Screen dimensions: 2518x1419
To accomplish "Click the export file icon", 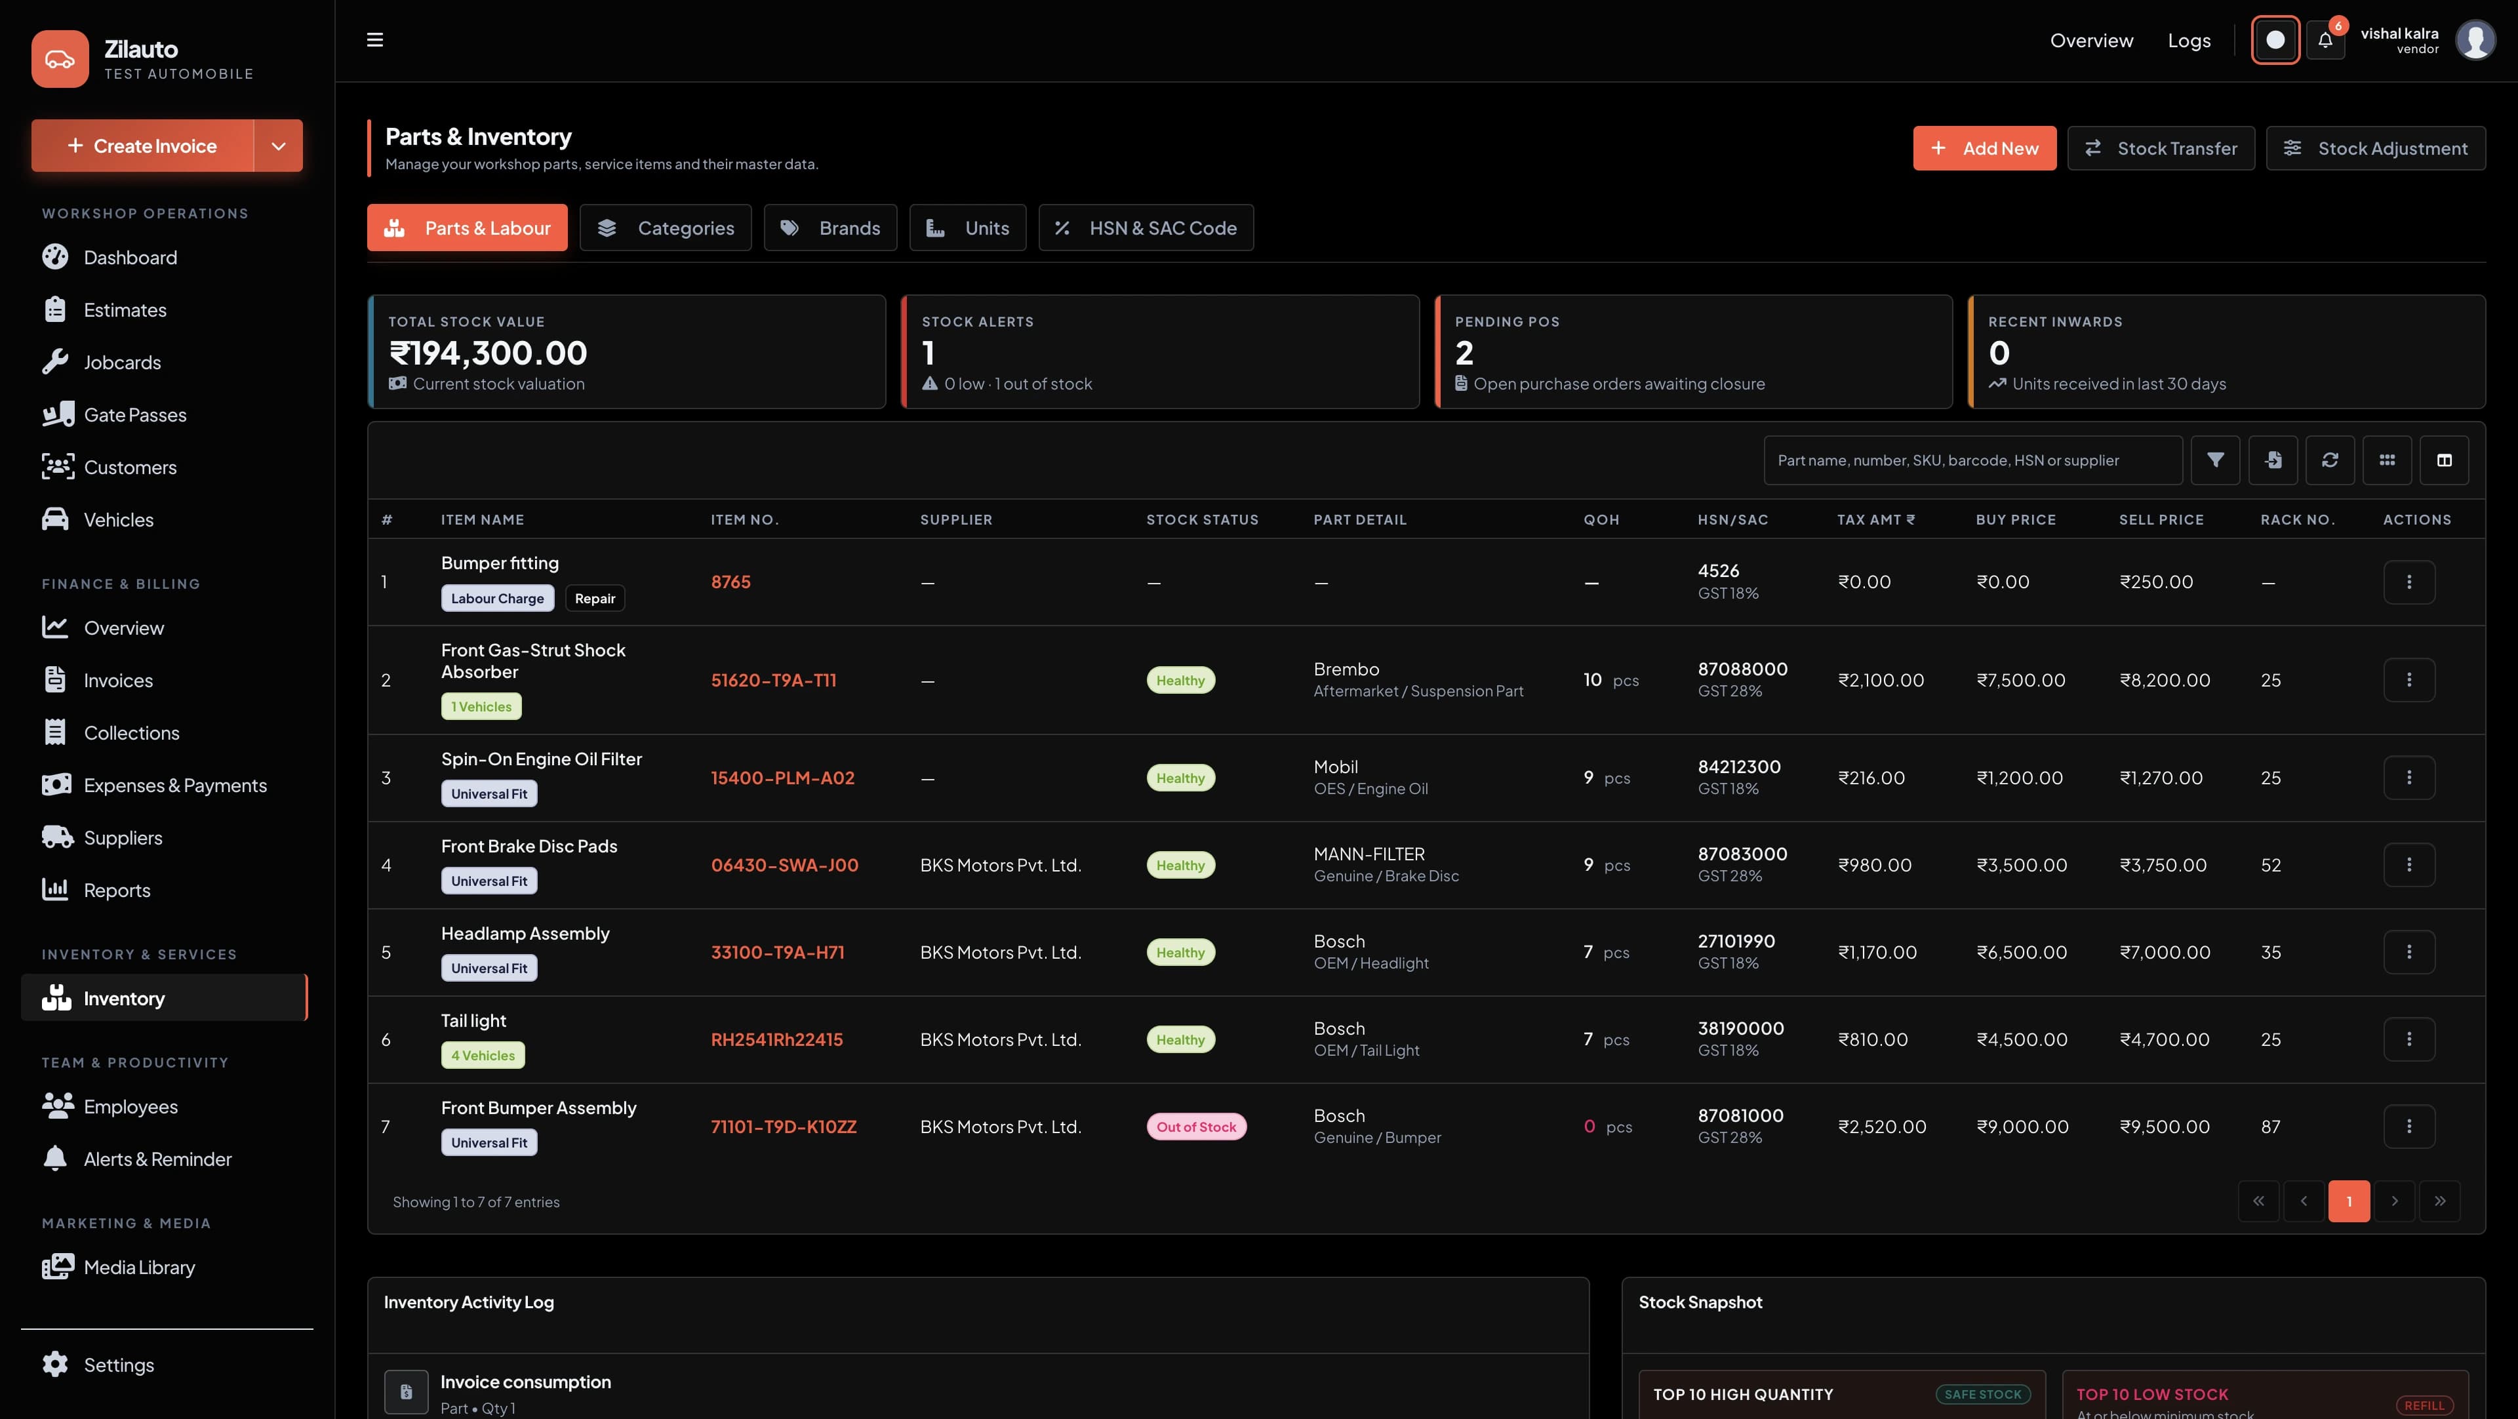I will click(2273, 459).
